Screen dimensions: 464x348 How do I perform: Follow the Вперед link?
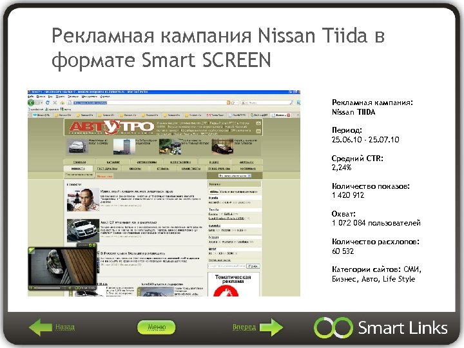point(244,327)
